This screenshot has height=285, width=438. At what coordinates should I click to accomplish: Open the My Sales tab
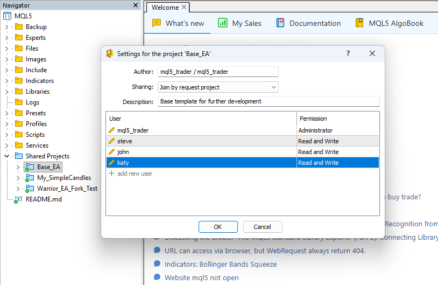(240, 23)
